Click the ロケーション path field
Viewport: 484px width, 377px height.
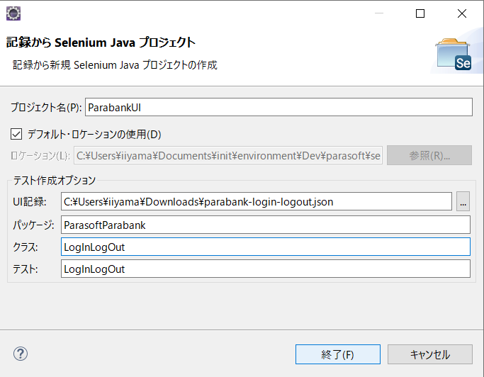click(x=228, y=155)
